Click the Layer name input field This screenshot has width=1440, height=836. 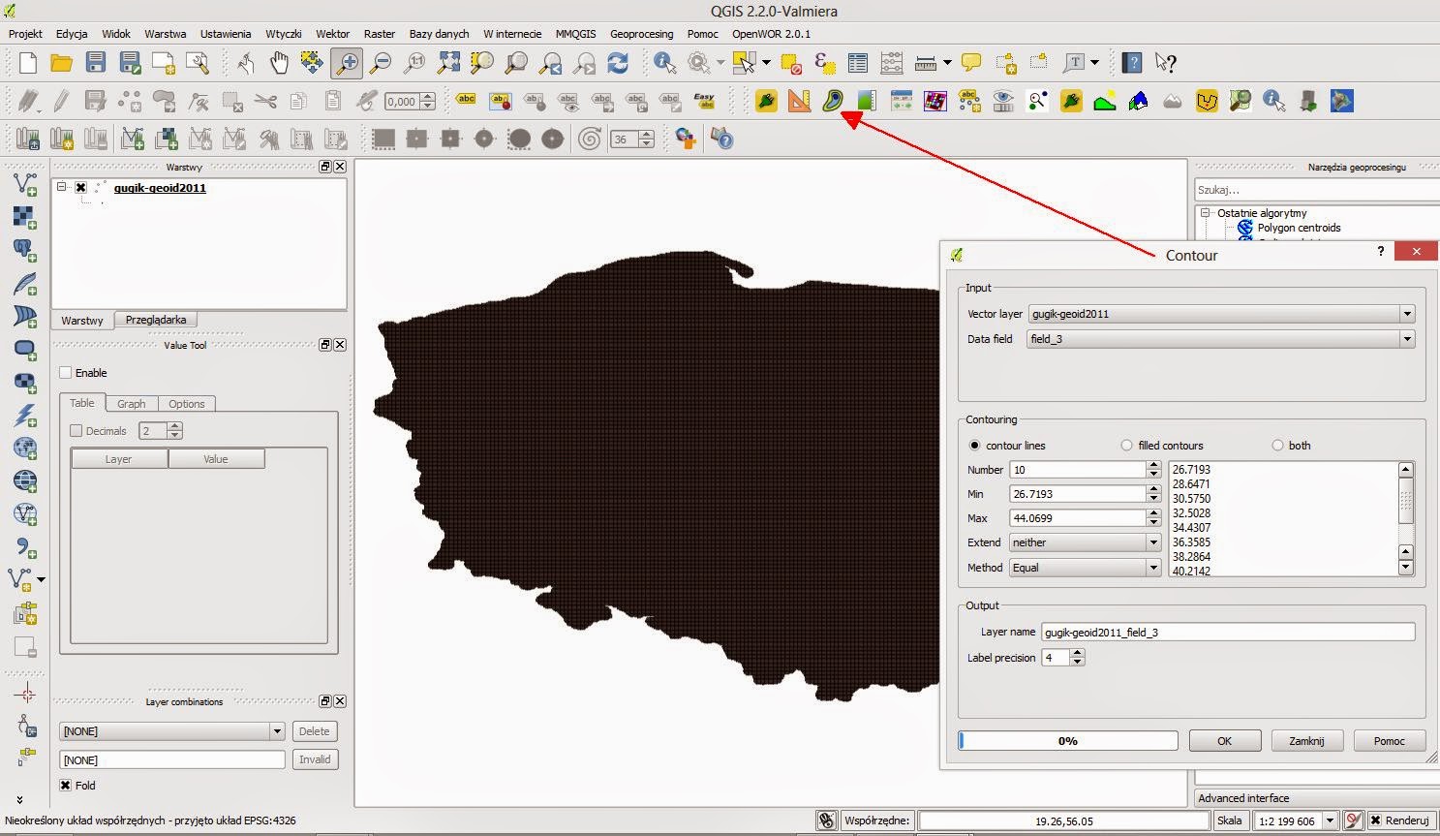[1228, 633]
